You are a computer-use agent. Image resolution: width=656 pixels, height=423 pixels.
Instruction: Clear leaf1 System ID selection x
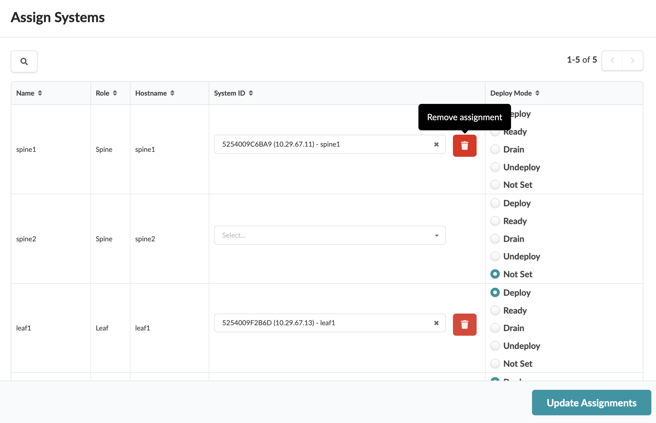coord(436,323)
